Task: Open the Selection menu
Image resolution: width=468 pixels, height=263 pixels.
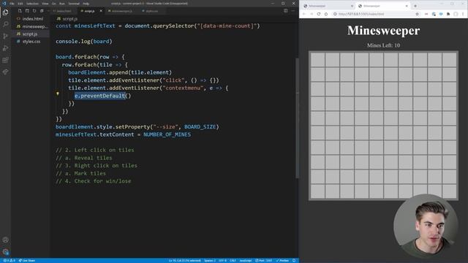Action: click(32, 4)
